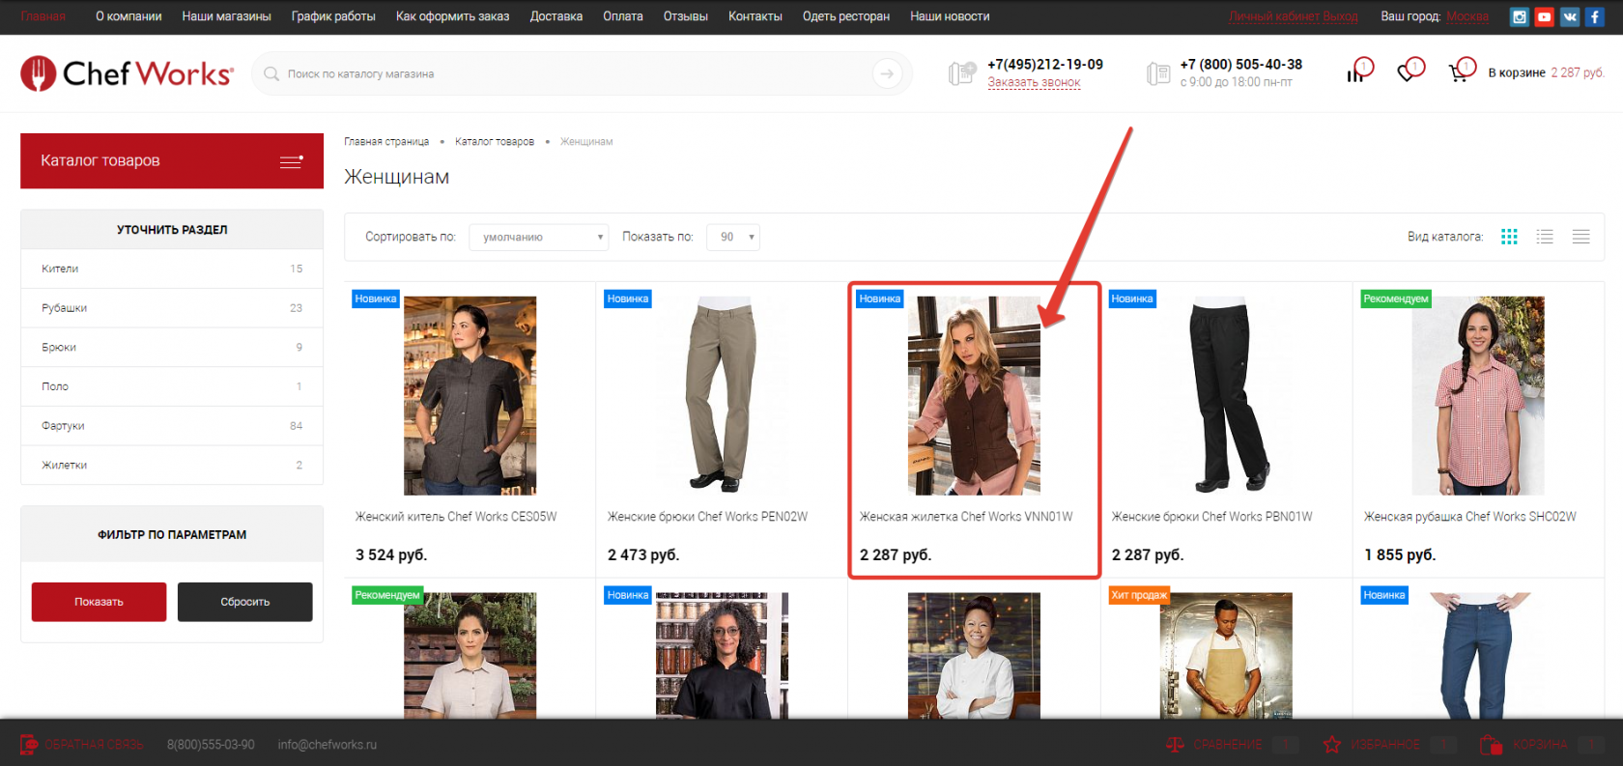Screen dimensions: 1623x766
Task: Open the Доставка menu item
Action: (x=556, y=16)
